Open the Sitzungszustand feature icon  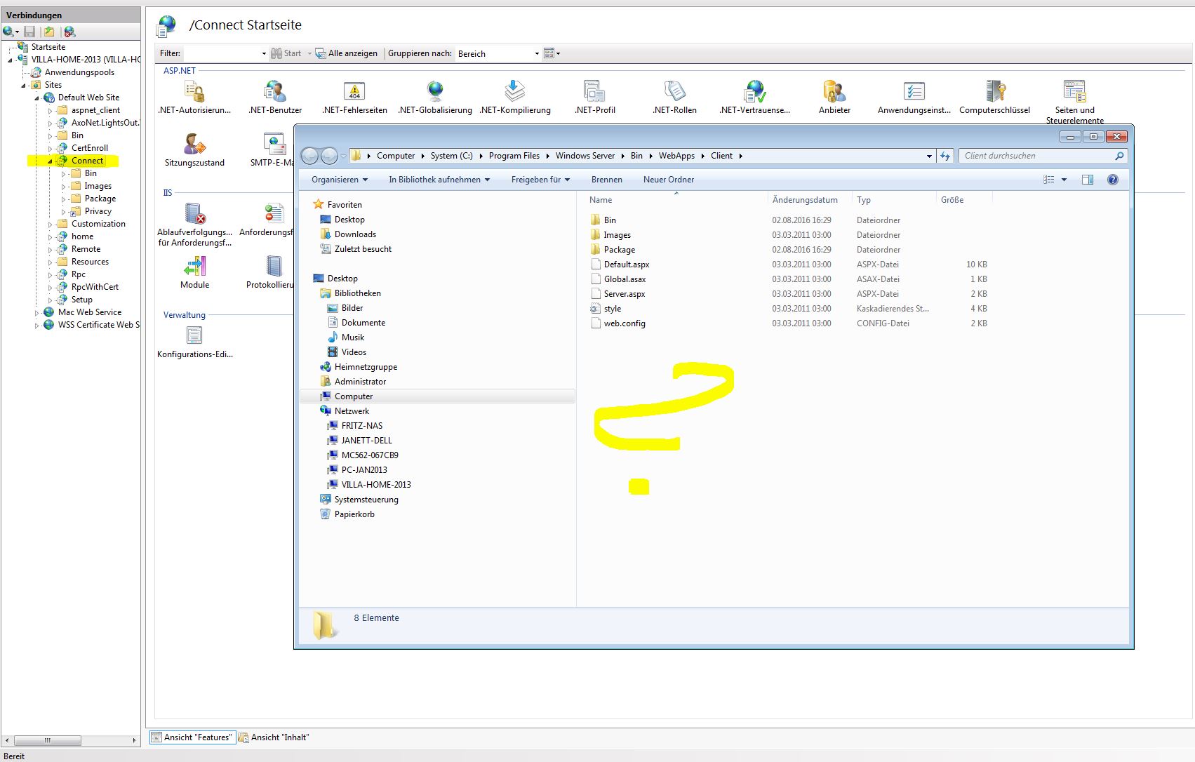tap(194, 145)
